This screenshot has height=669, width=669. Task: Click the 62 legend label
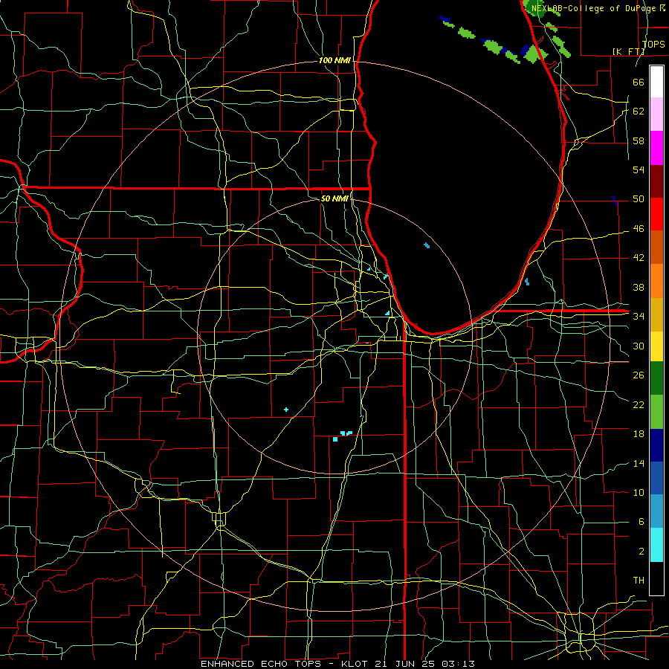coord(639,111)
